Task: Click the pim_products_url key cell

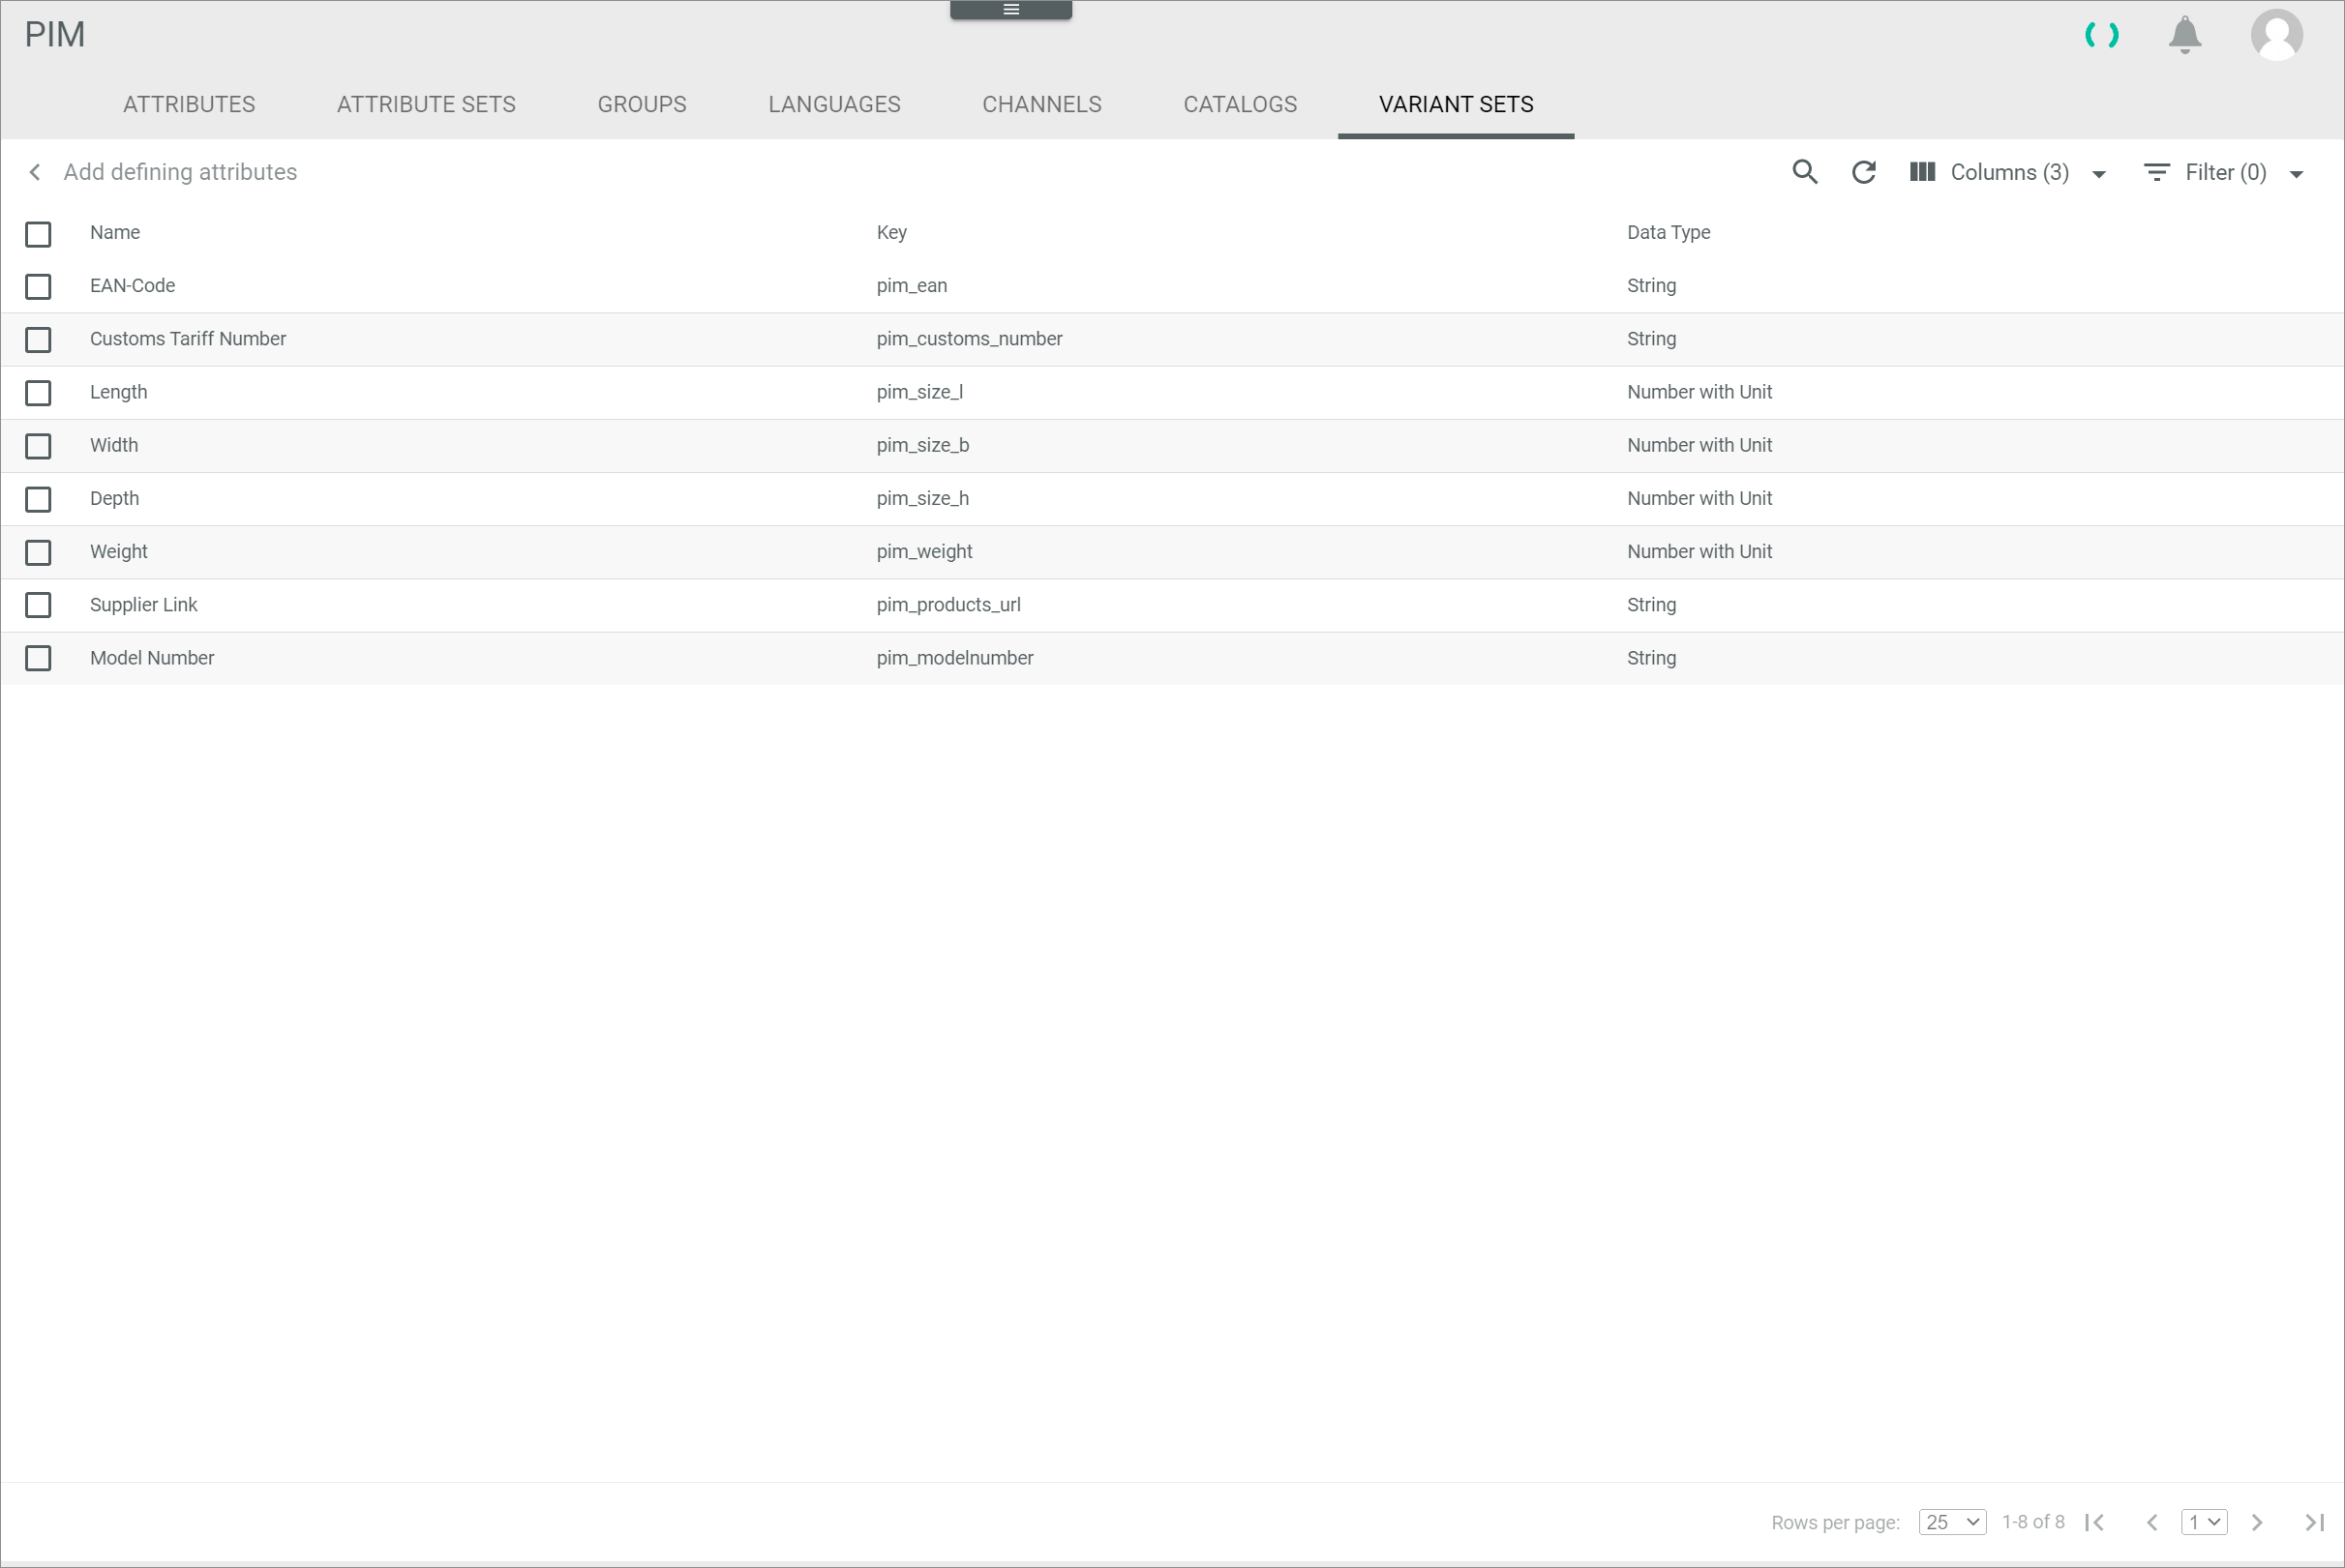Action: pyautogui.click(x=948, y=603)
